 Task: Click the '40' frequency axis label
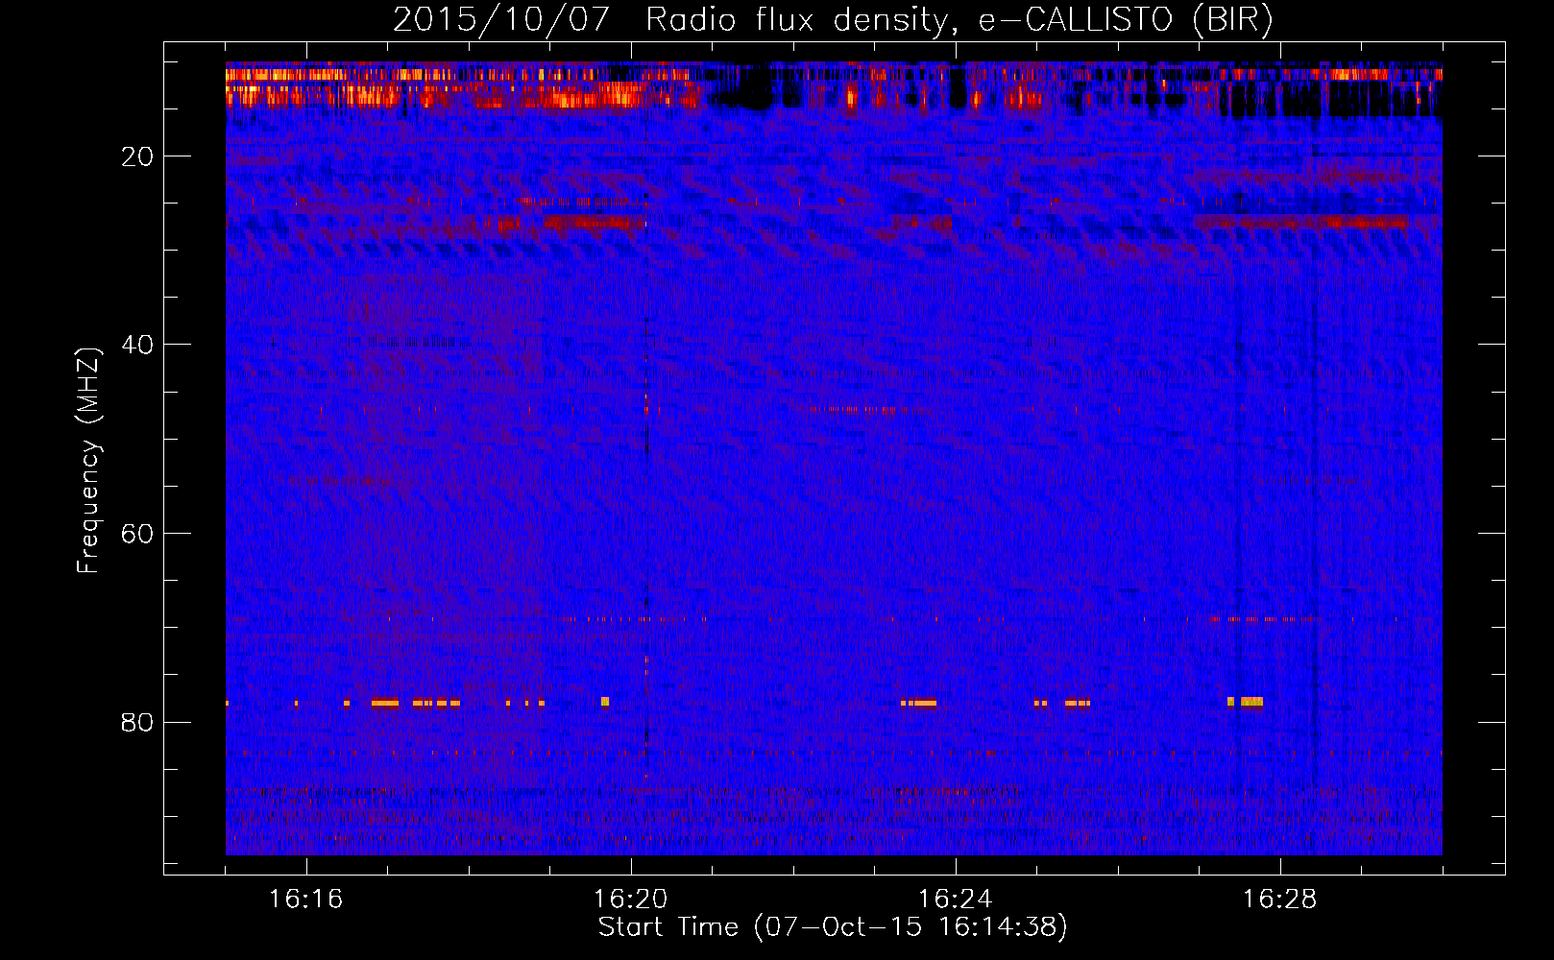pos(138,345)
